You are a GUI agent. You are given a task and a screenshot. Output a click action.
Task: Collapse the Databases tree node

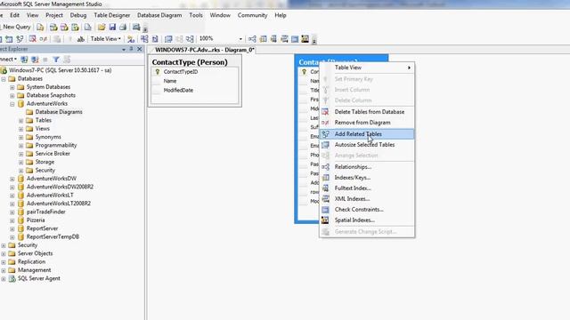pyautogui.click(x=4, y=79)
